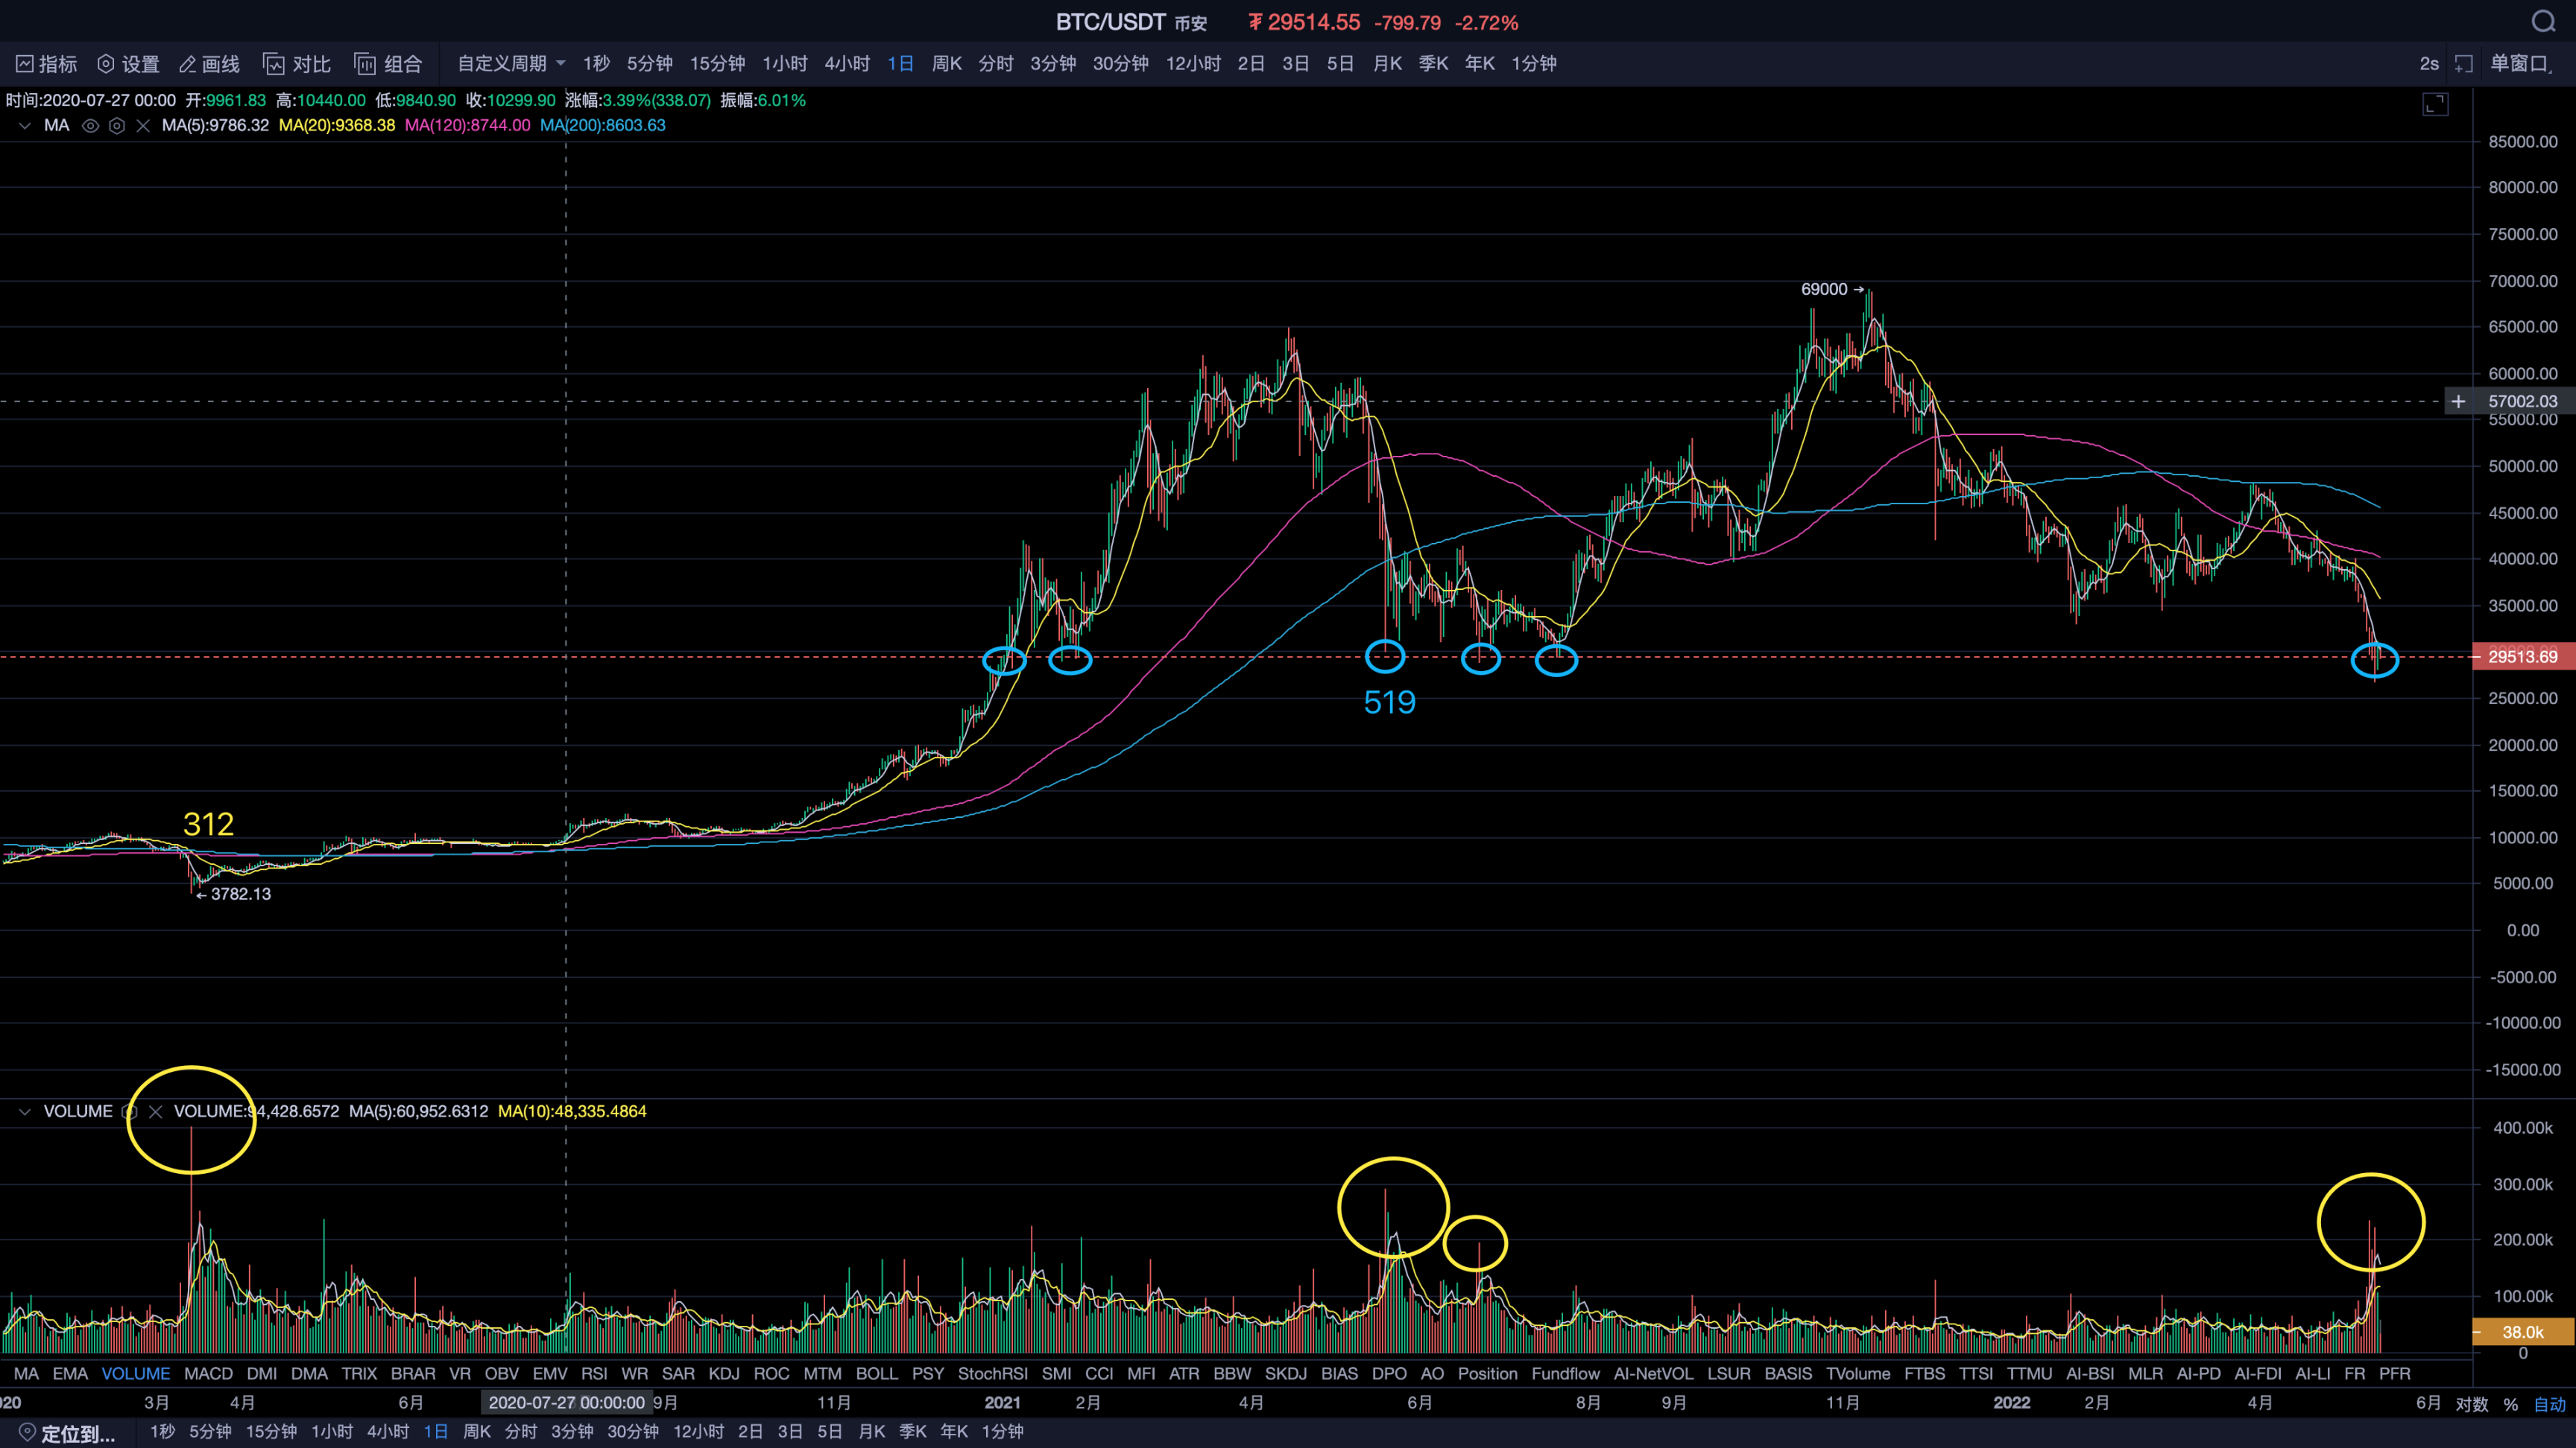2576x1448 pixels.
Task: Click the 定位到 locate button
Action: tap(67, 1433)
